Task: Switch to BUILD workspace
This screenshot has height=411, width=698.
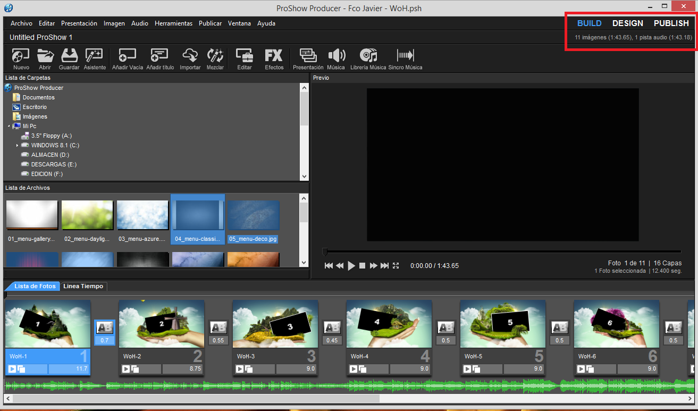Action: pos(590,23)
